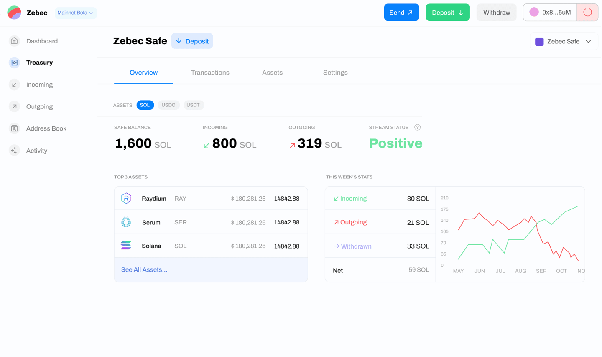Select the SOL asset filter pill
The width and height of the screenshot is (602, 357).
[145, 105]
